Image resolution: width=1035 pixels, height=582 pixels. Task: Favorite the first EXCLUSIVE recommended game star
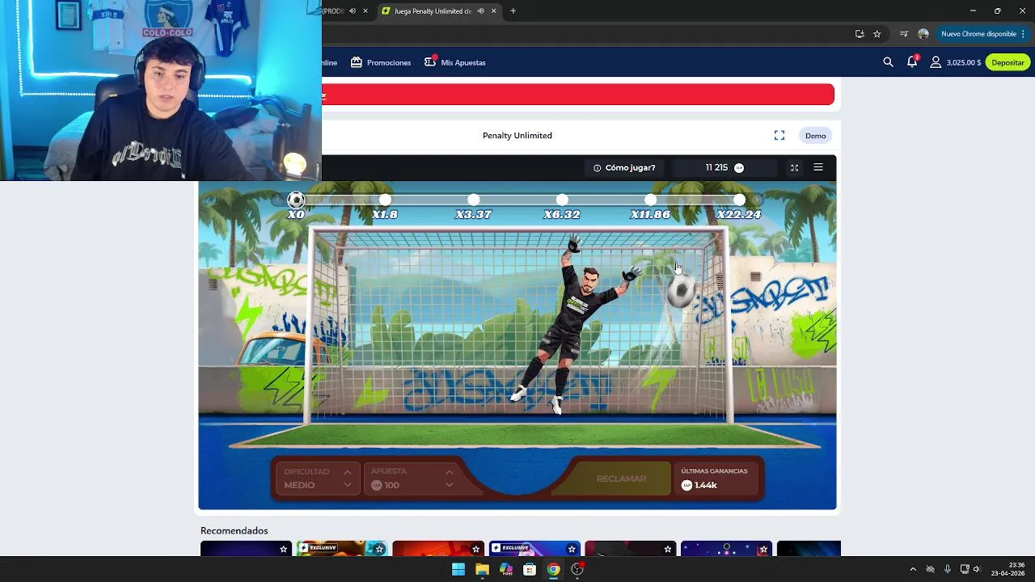point(379,549)
